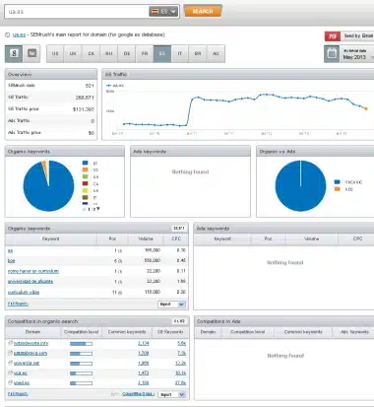Open 'como hacer un curriculum' keyword link
The width and height of the screenshot is (374, 407).
click(x=33, y=271)
